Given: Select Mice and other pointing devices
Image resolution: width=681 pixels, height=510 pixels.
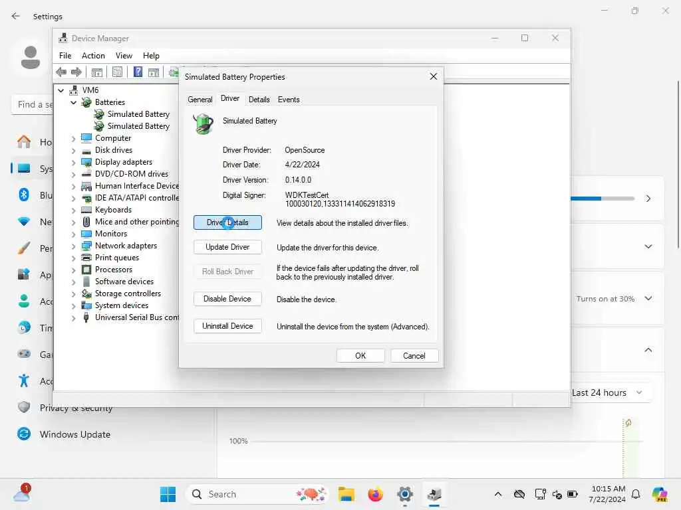Looking at the screenshot, I should pyautogui.click(x=130, y=222).
